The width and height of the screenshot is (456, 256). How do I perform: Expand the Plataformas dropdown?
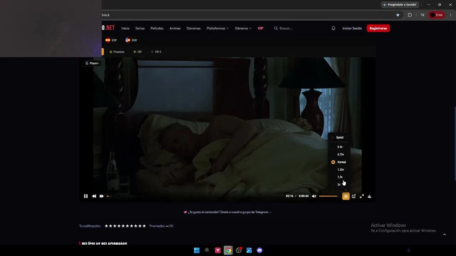pyautogui.click(x=218, y=28)
